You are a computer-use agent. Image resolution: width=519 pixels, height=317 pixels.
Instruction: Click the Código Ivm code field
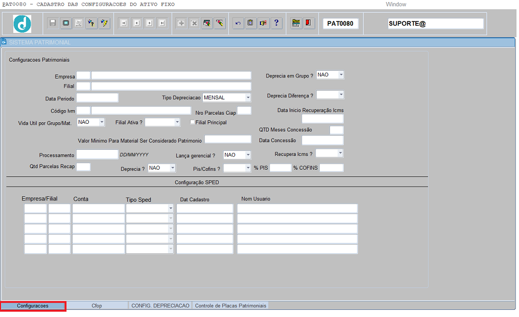83,110
